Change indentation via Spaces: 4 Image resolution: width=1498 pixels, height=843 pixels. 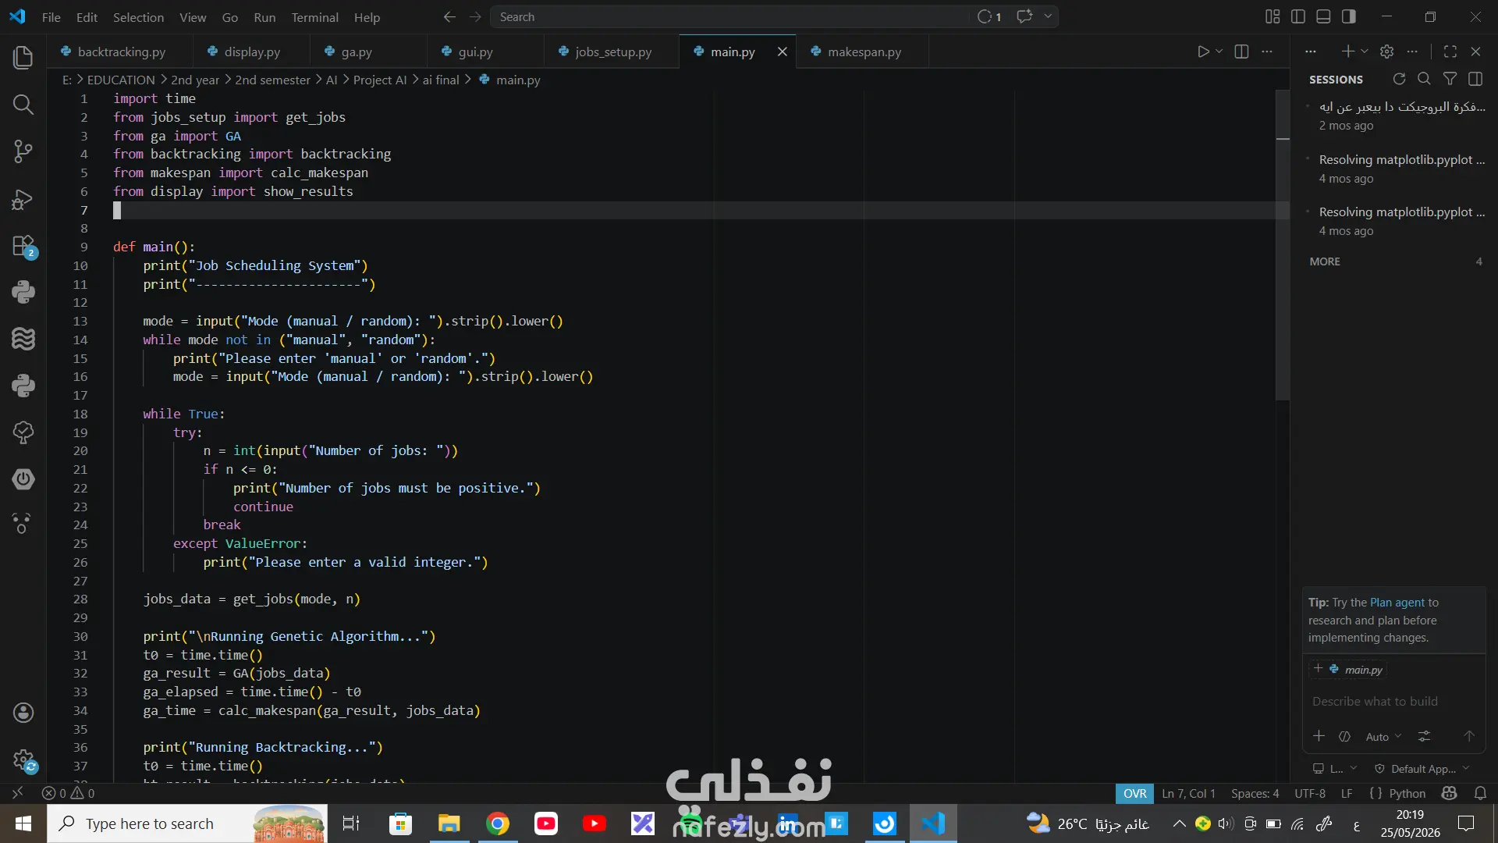point(1255,793)
